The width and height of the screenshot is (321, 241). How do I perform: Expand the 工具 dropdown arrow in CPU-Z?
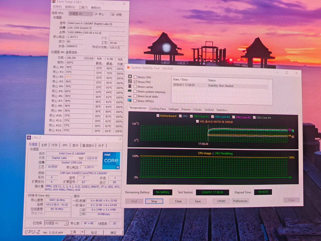pos(82,232)
